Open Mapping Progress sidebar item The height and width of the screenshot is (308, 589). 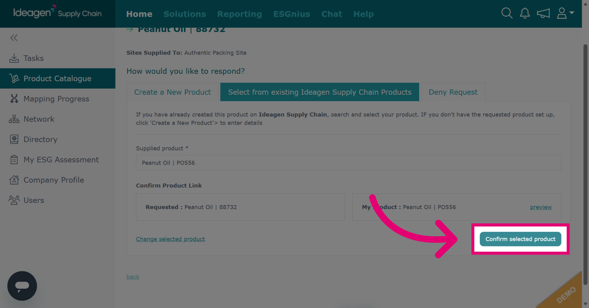[x=58, y=99]
